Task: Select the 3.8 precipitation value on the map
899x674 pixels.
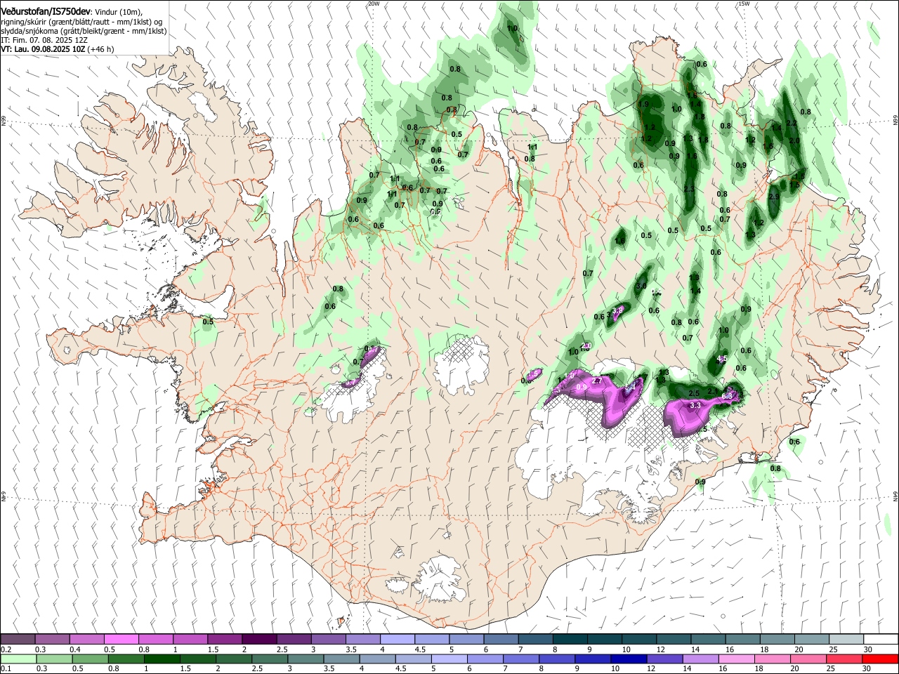Action: tap(618, 310)
